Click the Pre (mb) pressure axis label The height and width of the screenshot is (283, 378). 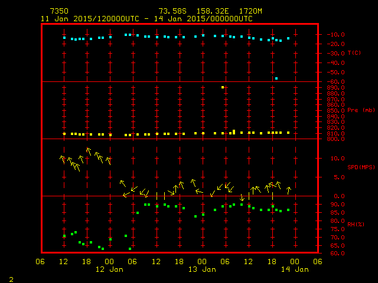pos(361,110)
